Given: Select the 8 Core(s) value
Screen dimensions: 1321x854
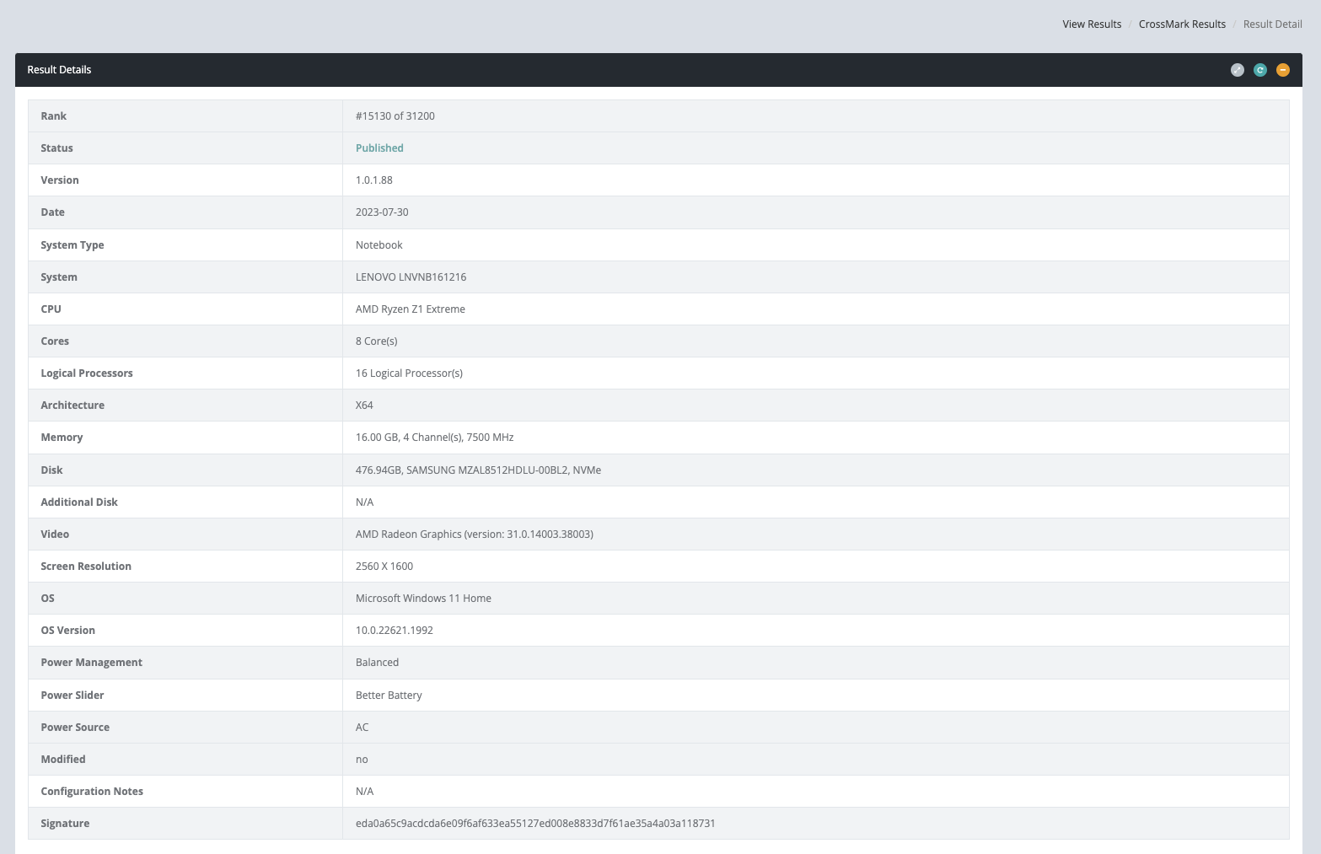Looking at the screenshot, I should click(376, 341).
